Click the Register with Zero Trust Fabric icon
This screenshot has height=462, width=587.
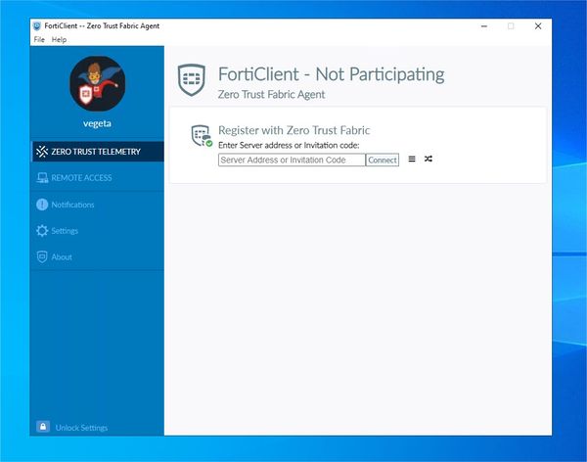(x=202, y=136)
